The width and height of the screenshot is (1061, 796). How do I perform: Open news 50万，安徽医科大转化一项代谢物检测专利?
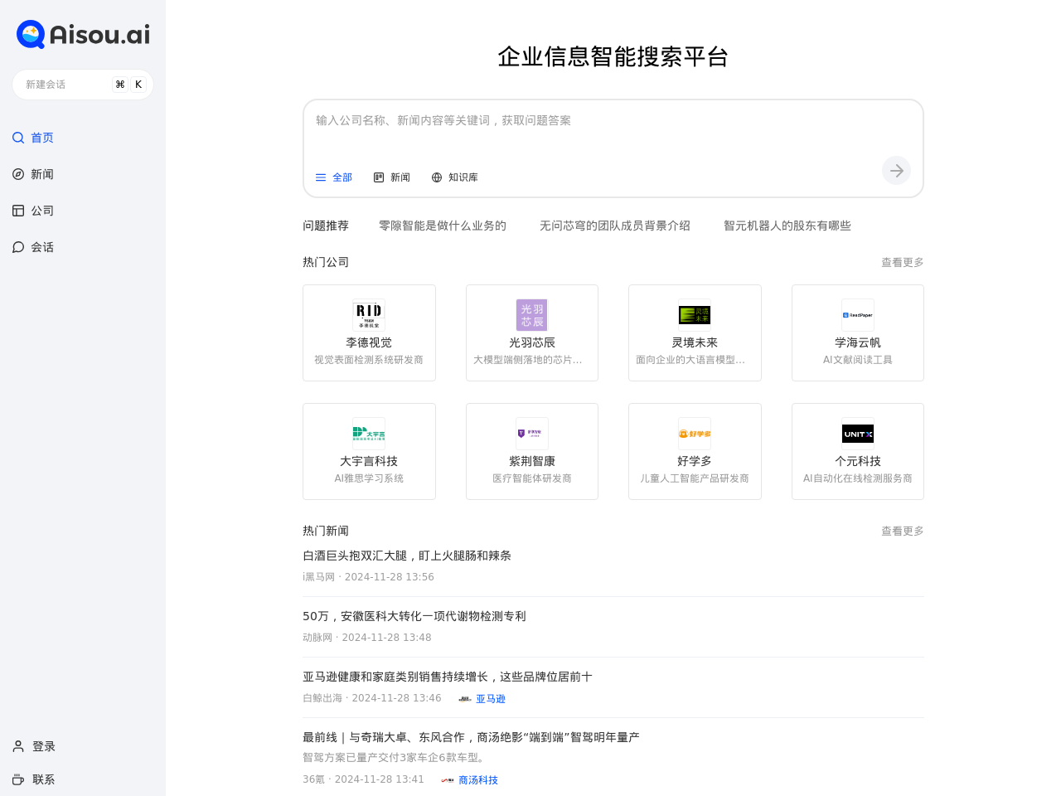414,616
